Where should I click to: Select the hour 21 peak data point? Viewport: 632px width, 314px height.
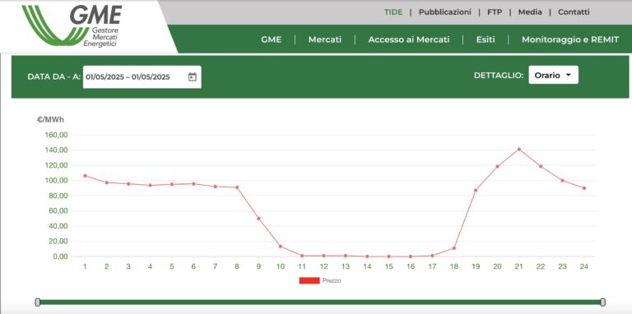click(x=518, y=150)
